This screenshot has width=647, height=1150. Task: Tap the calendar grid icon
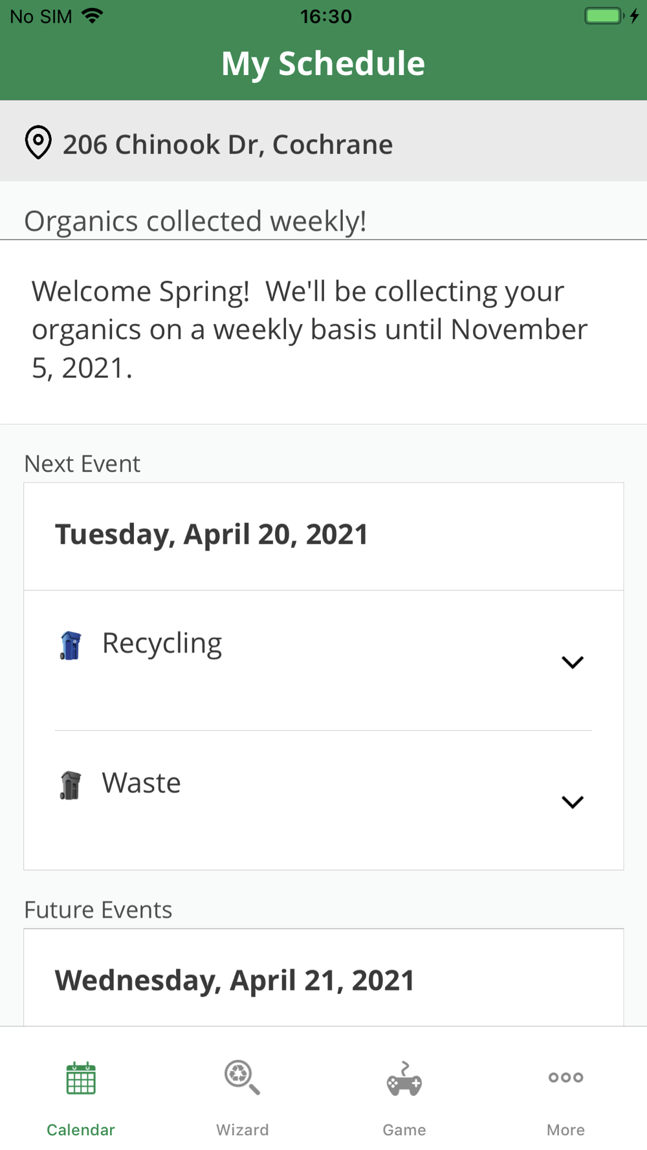(x=81, y=1078)
